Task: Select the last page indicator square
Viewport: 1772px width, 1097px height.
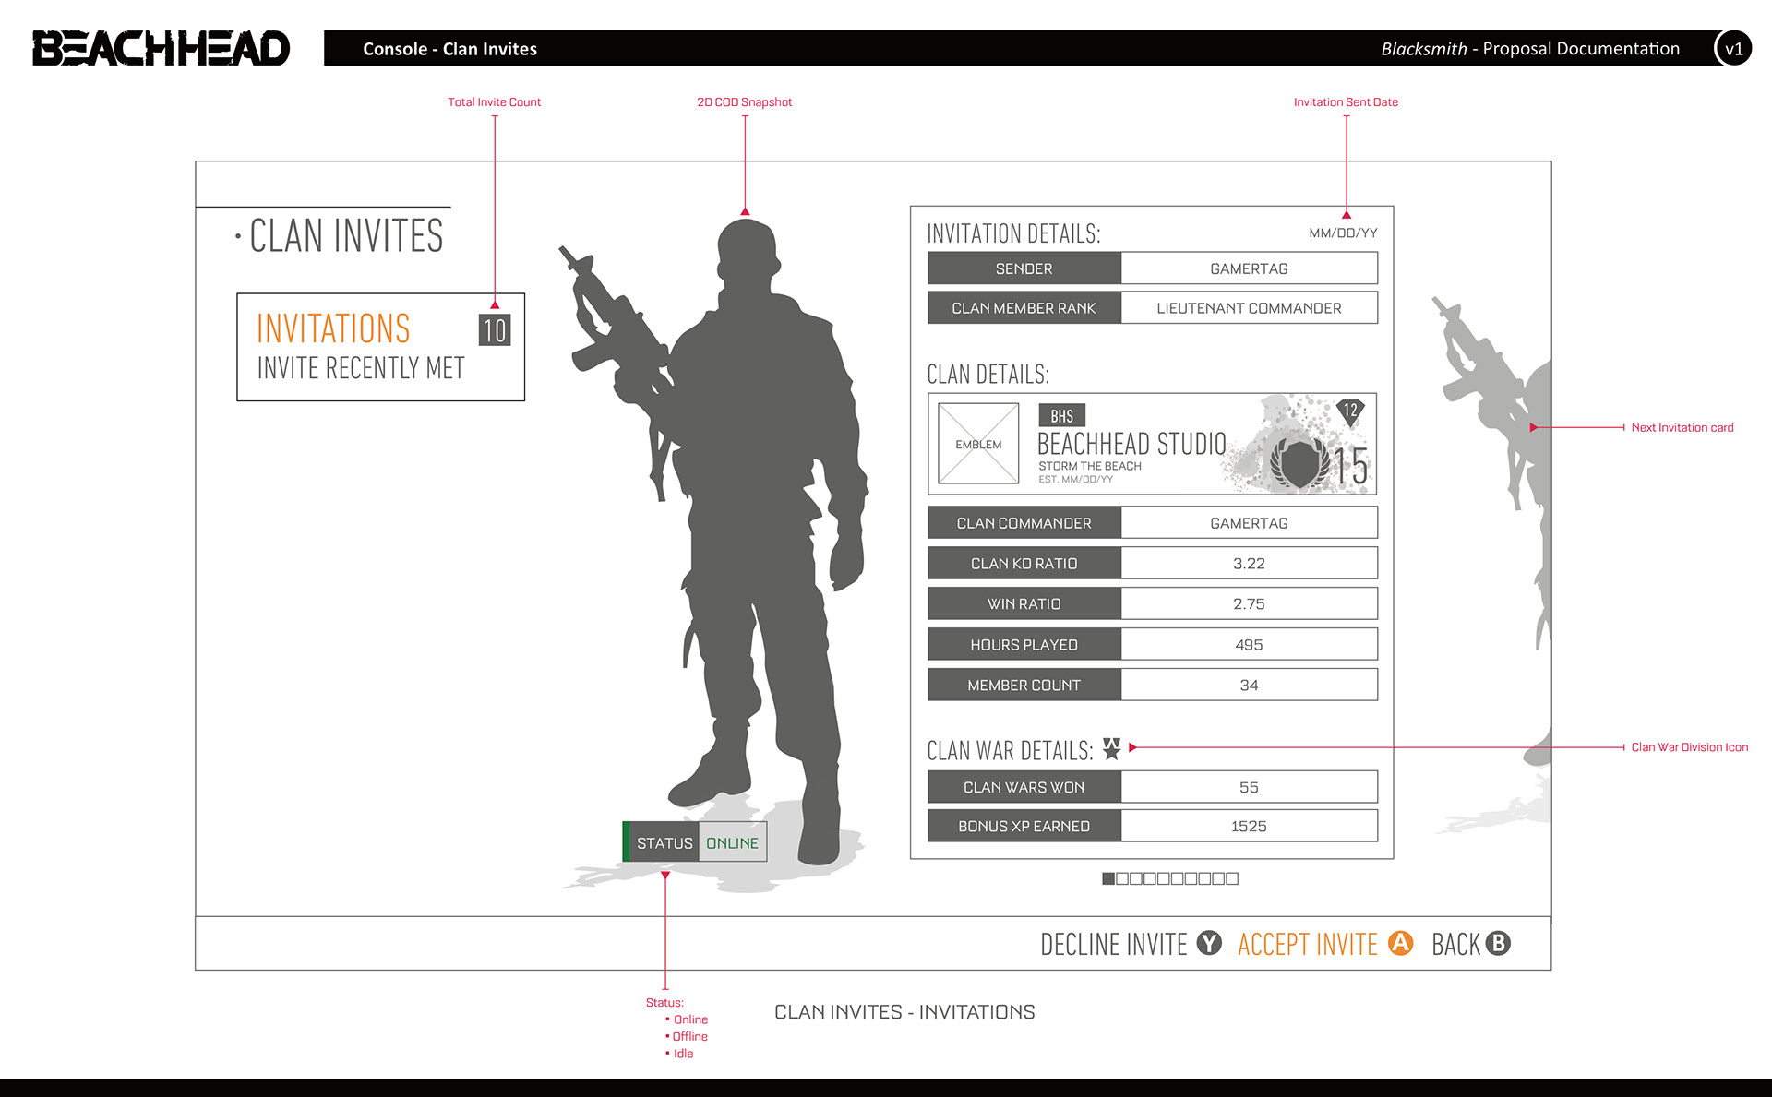Action: pos(1232,878)
